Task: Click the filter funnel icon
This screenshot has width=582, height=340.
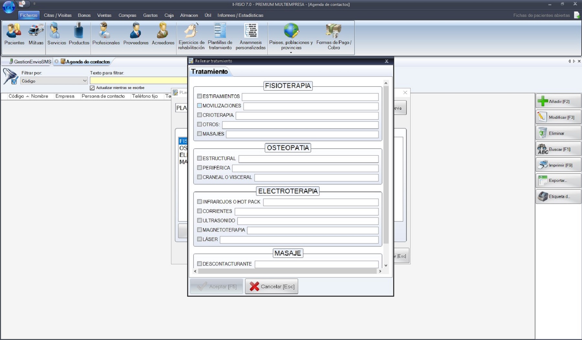Action: pyautogui.click(x=10, y=77)
